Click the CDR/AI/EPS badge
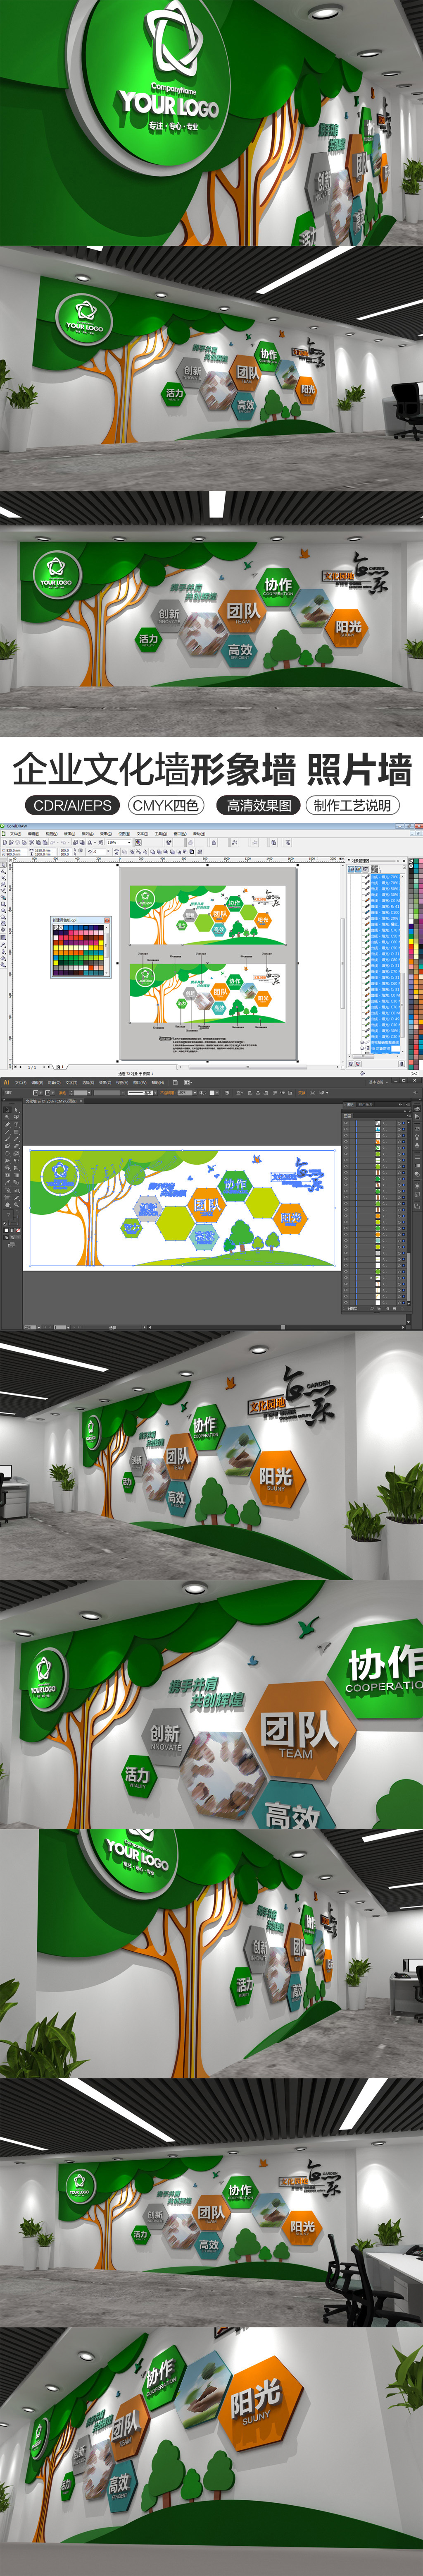This screenshot has width=423, height=2576. click(x=72, y=805)
